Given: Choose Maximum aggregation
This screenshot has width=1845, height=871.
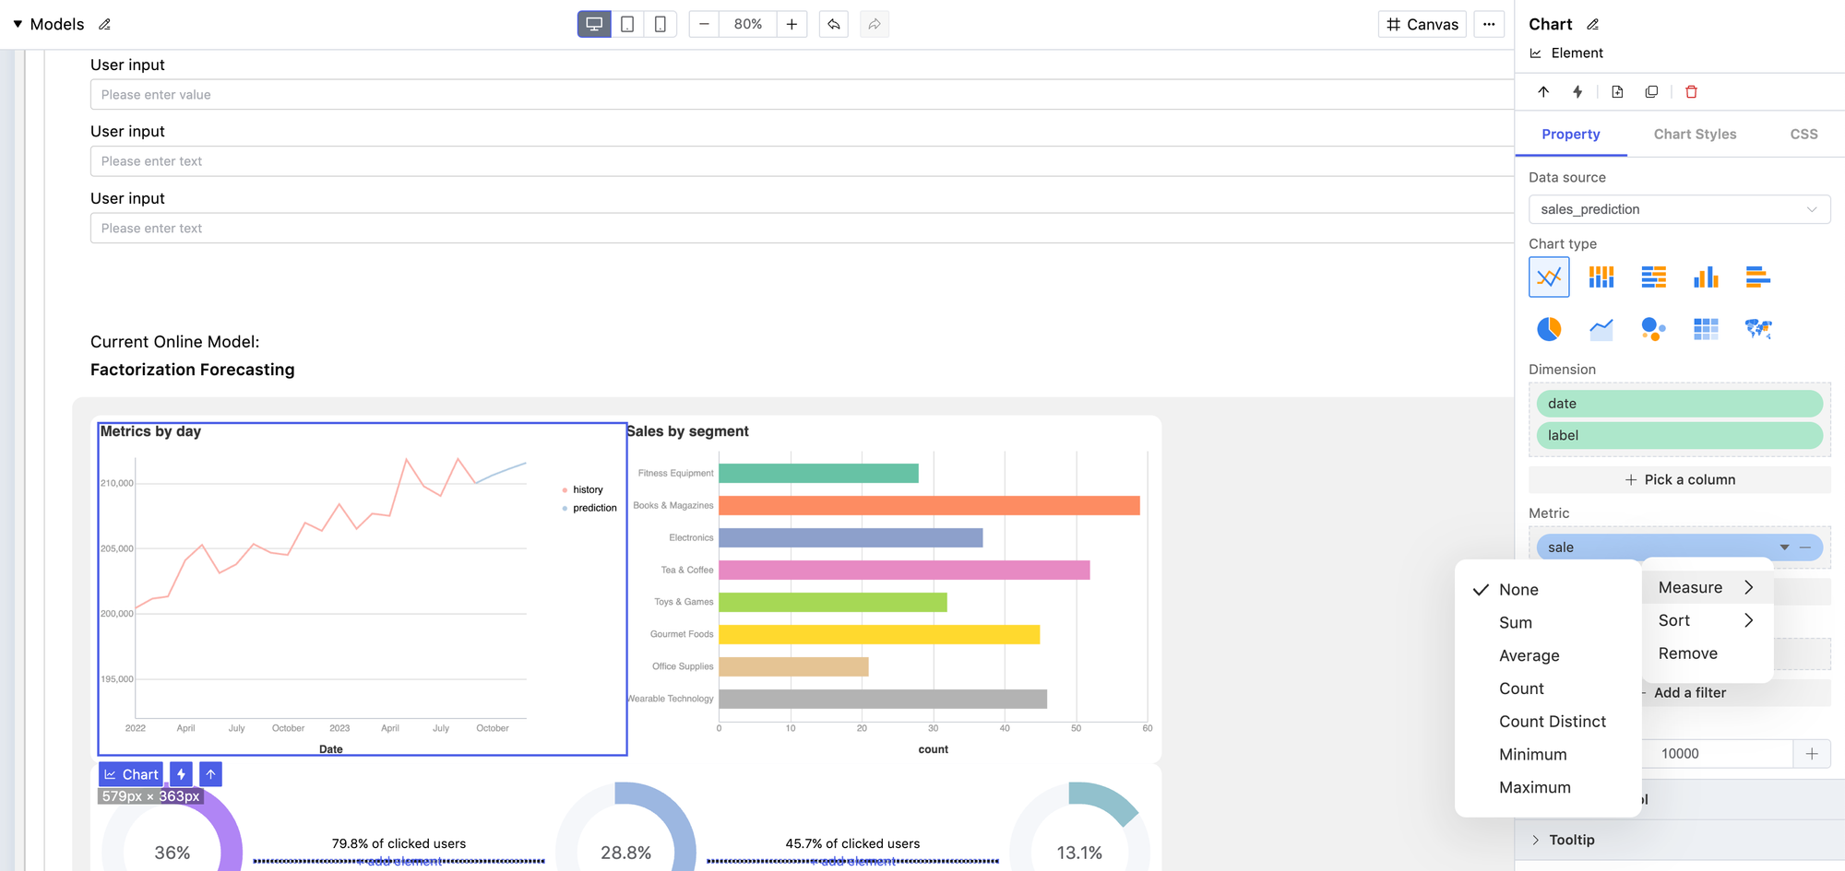Looking at the screenshot, I should coord(1548,788).
